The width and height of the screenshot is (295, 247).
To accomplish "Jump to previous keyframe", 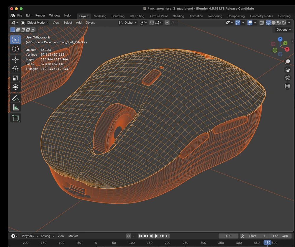I will point(146,236).
